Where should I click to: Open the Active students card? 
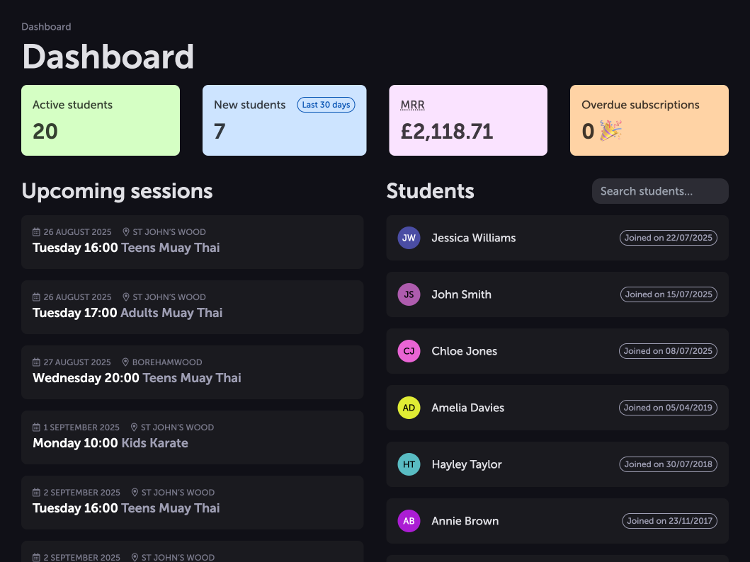click(x=101, y=120)
